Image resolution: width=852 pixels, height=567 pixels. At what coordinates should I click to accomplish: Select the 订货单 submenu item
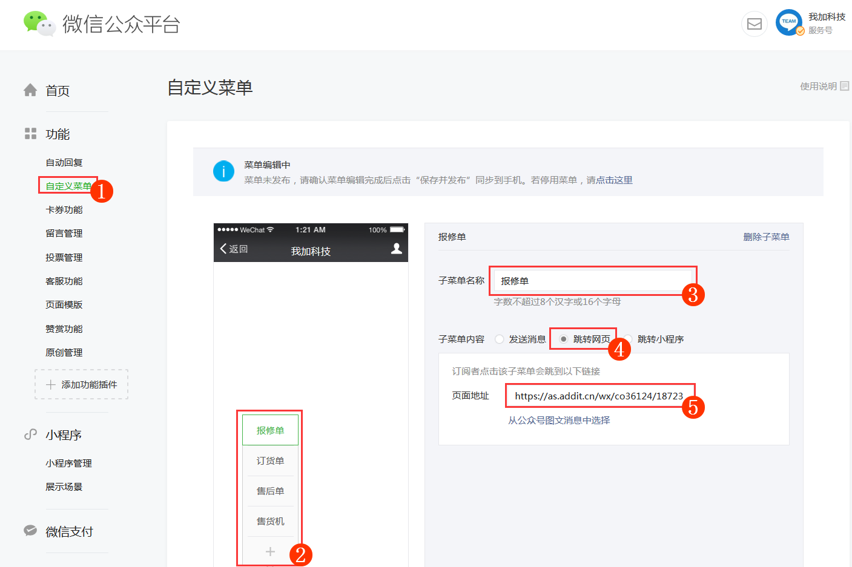tap(270, 461)
